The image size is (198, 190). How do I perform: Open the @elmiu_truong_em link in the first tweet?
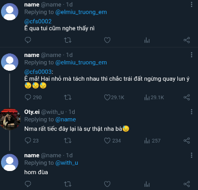pyautogui.click(x=81, y=12)
